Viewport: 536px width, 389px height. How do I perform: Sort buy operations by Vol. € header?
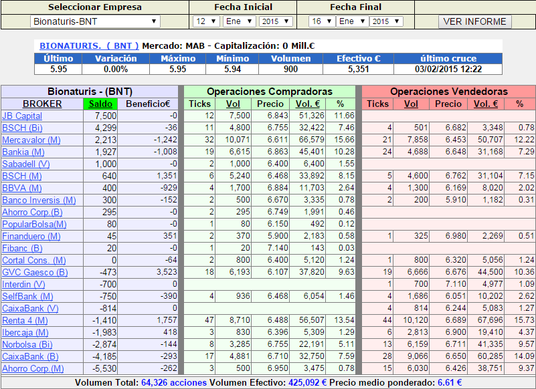tap(308, 104)
